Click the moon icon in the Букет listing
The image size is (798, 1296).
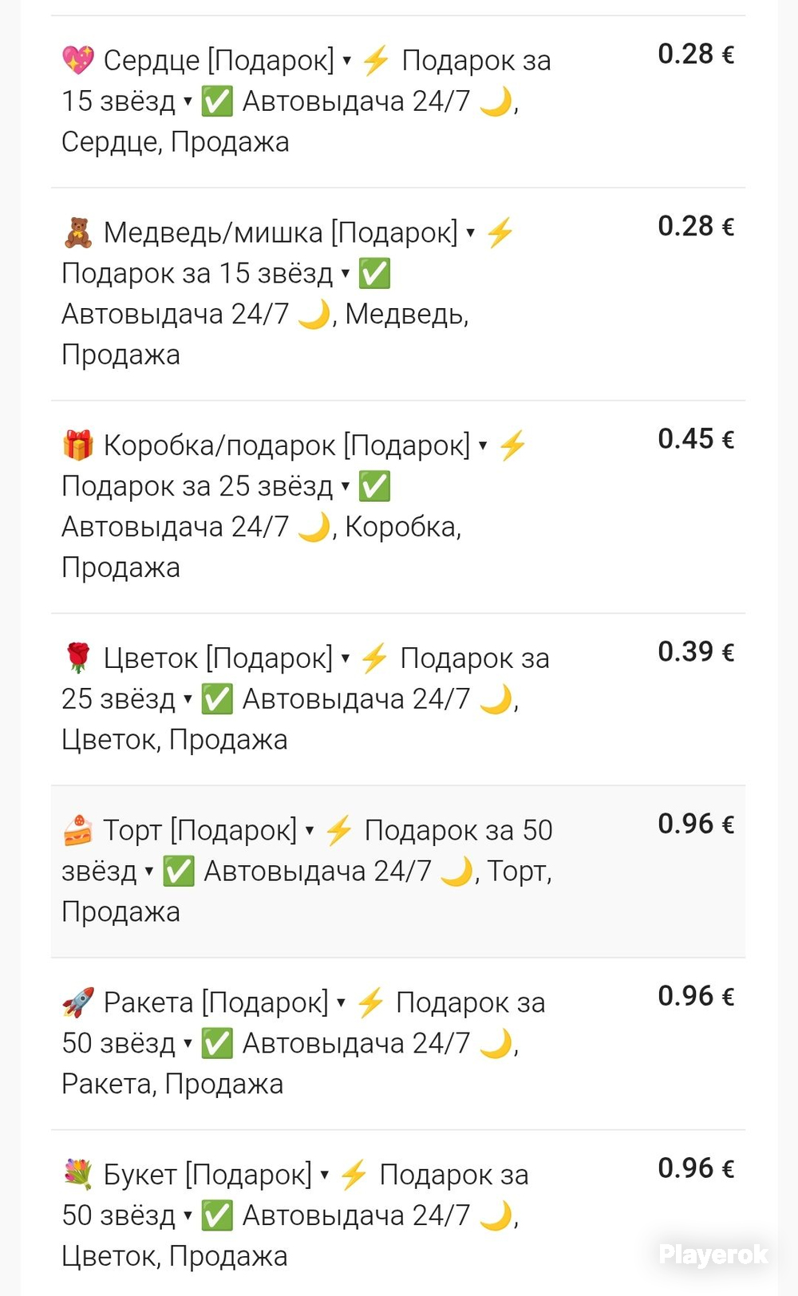coord(496,1216)
